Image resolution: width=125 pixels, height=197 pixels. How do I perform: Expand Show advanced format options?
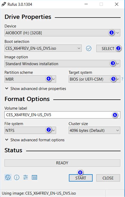35,140
